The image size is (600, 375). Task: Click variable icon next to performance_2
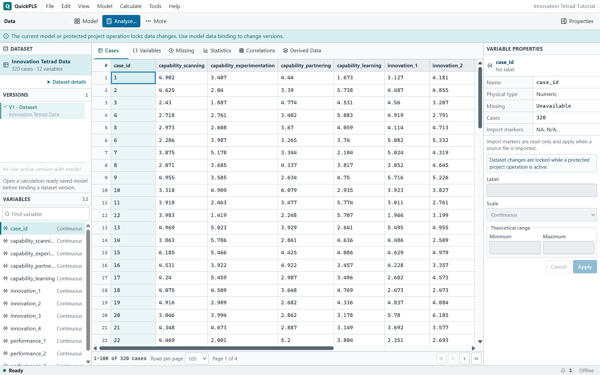pyautogui.click(x=6, y=353)
